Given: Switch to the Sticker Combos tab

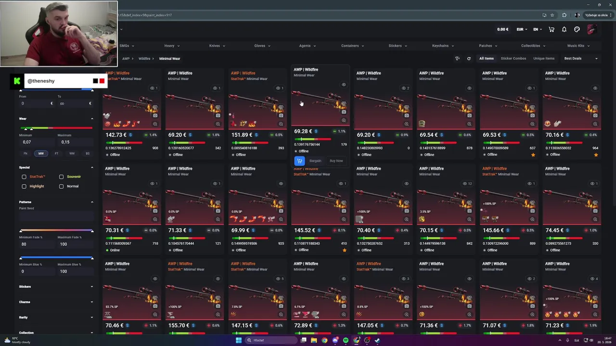Looking at the screenshot, I should pyautogui.click(x=513, y=59).
